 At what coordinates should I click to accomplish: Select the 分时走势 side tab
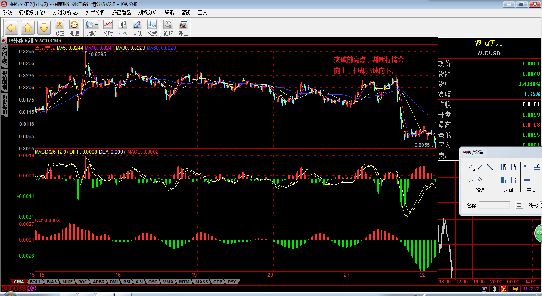[4, 56]
